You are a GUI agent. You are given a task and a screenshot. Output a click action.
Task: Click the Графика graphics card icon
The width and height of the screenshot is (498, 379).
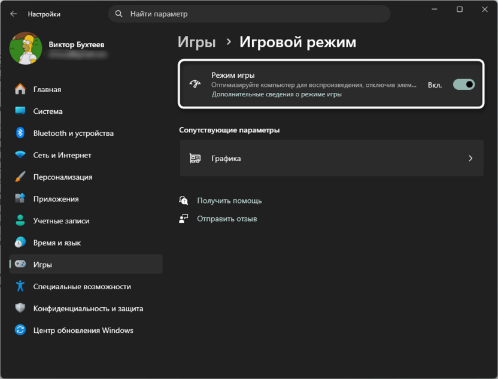tap(195, 158)
